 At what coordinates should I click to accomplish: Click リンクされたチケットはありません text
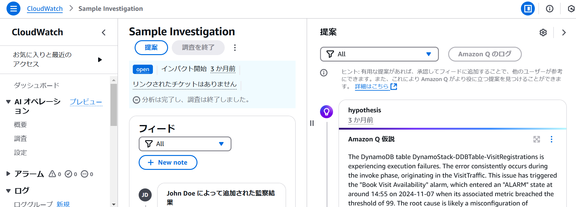coord(185,84)
